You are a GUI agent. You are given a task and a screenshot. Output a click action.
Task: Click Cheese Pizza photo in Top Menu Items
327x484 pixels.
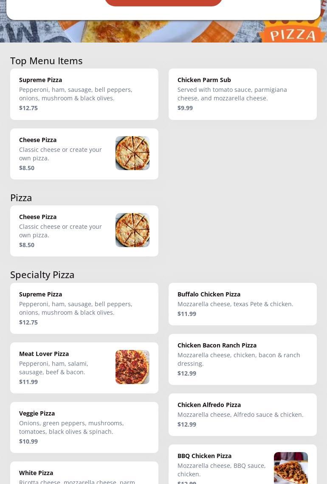pos(132,153)
